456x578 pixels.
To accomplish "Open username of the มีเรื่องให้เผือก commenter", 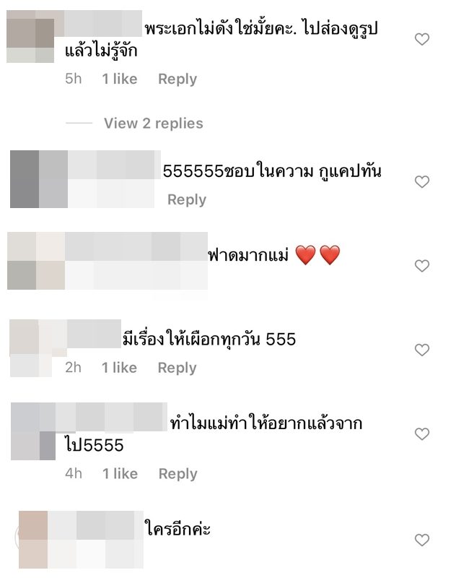I will click(x=94, y=334).
